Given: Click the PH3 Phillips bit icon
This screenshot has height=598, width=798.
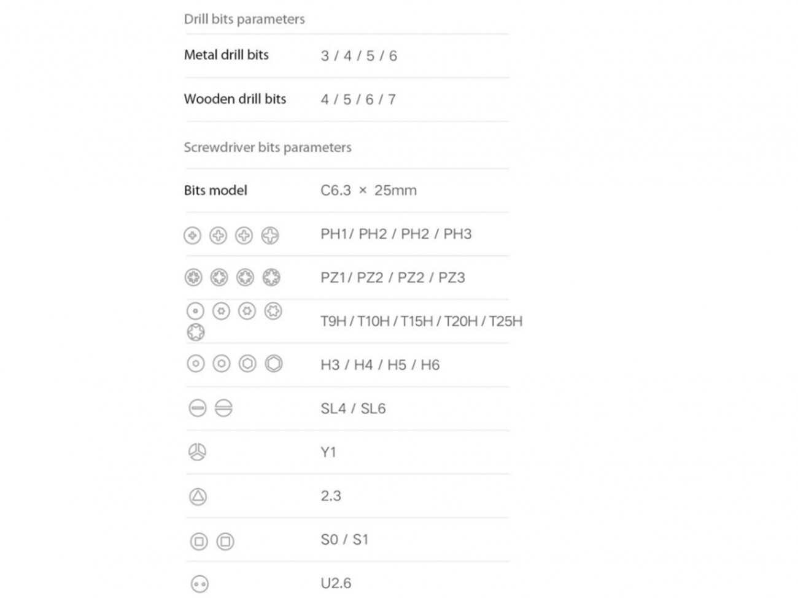Looking at the screenshot, I should pyautogui.click(x=270, y=236).
